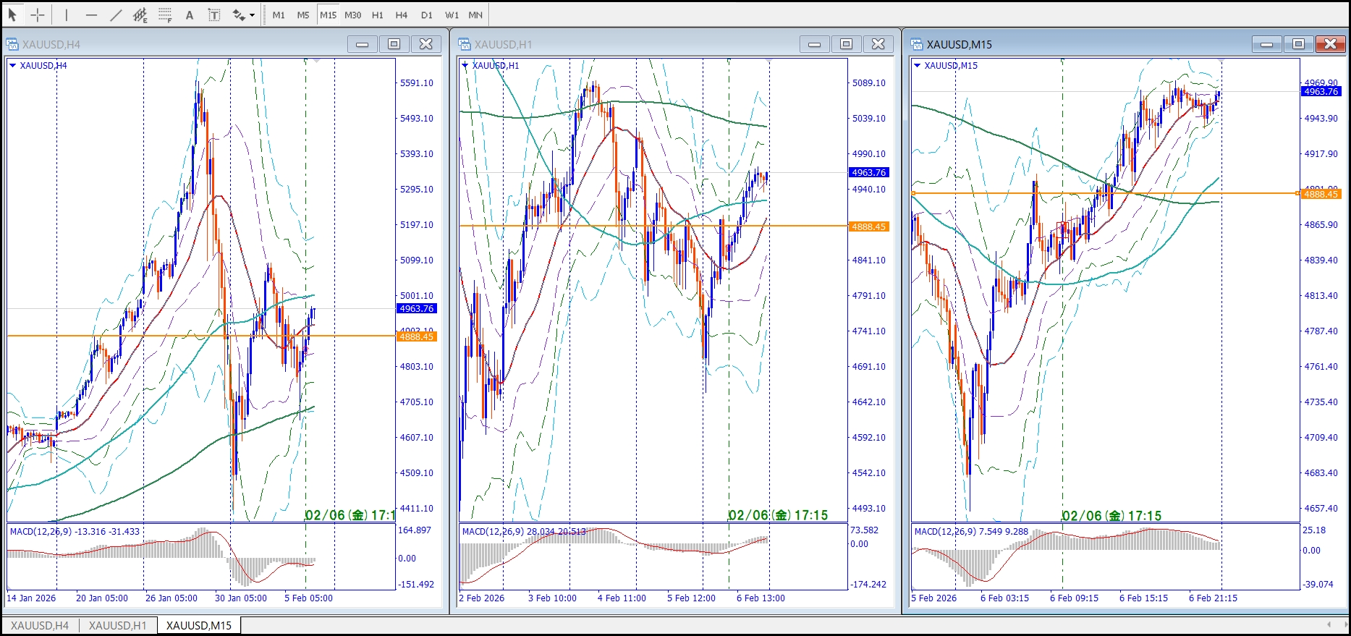Activate the crosshair tool
This screenshot has height=636, width=1351.
pyautogui.click(x=38, y=14)
